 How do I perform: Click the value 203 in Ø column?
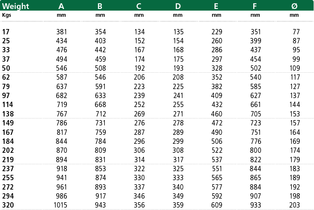(294, 205)
